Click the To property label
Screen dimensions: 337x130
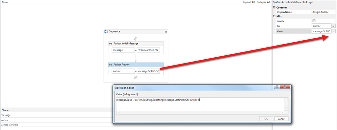pos(278,26)
